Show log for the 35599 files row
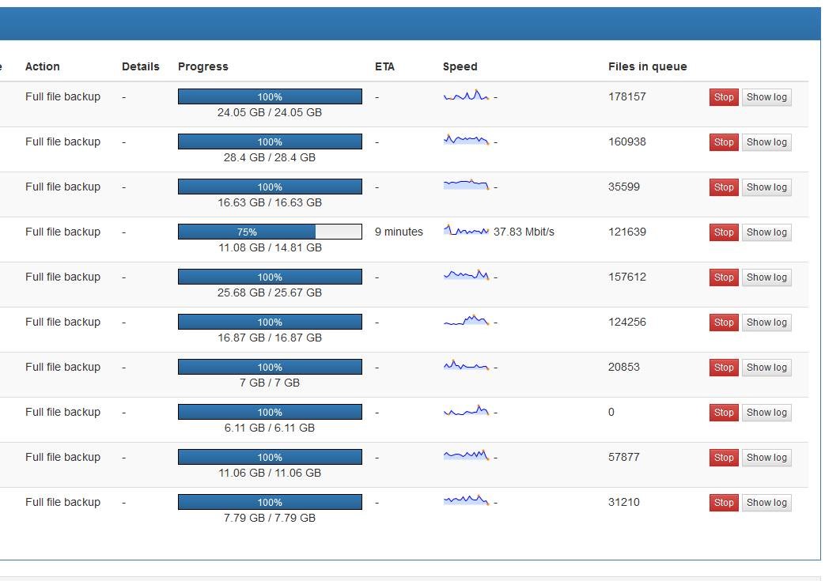The image size is (825, 581). 766,187
